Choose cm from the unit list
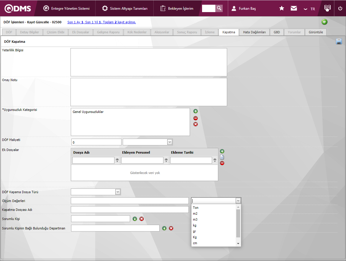The height and width of the screenshot is (261, 346). click(x=214, y=243)
